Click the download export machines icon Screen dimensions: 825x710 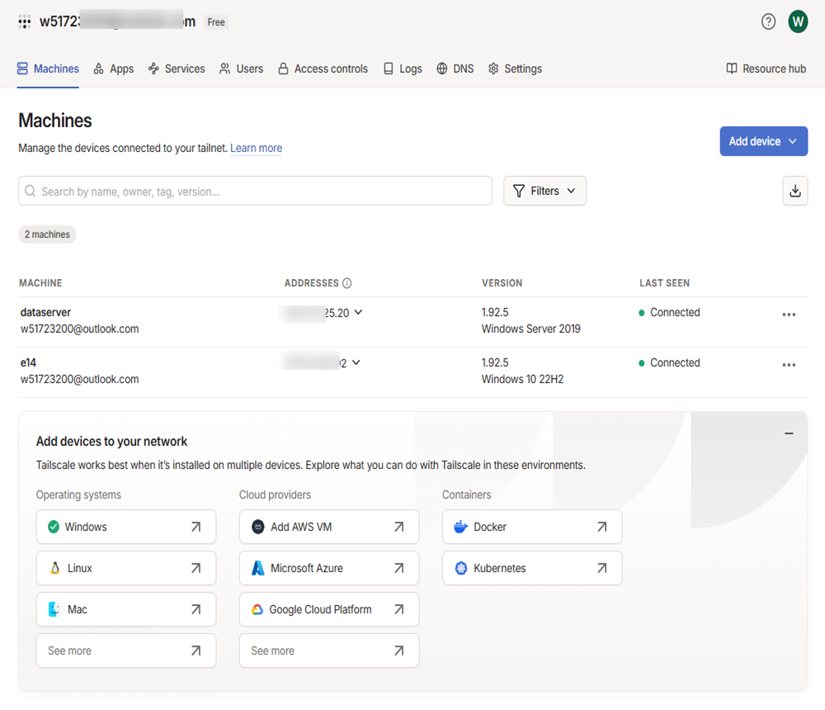click(794, 191)
